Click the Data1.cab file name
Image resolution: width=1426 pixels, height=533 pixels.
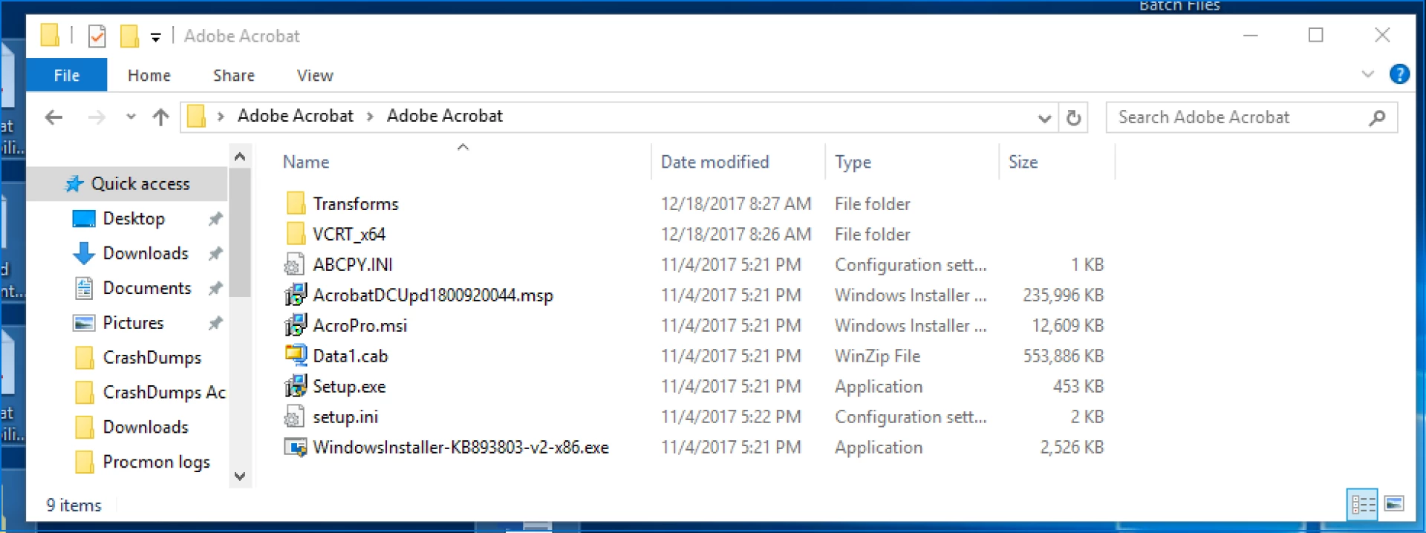tap(351, 356)
